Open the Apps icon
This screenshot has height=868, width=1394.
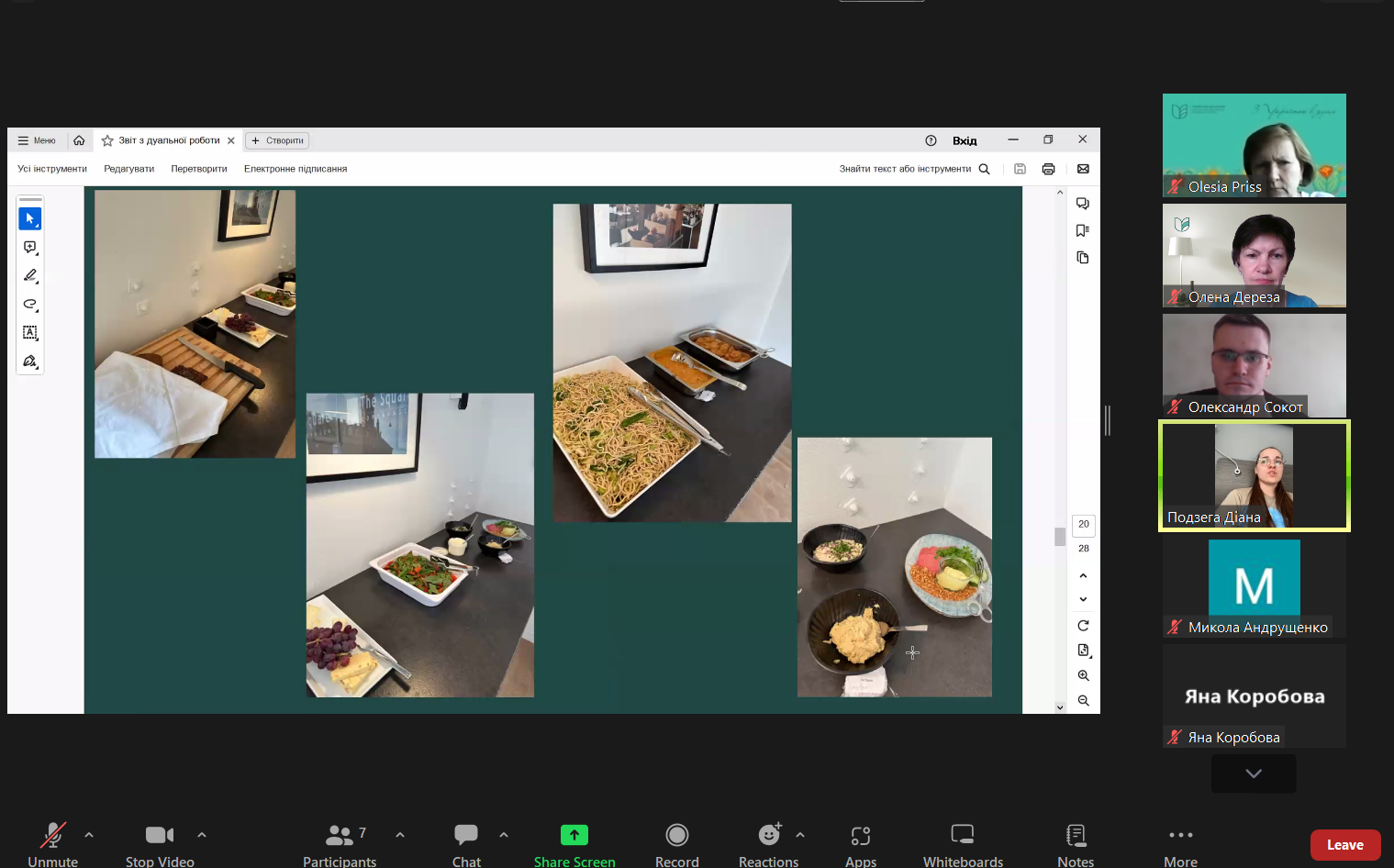tap(860, 835)
